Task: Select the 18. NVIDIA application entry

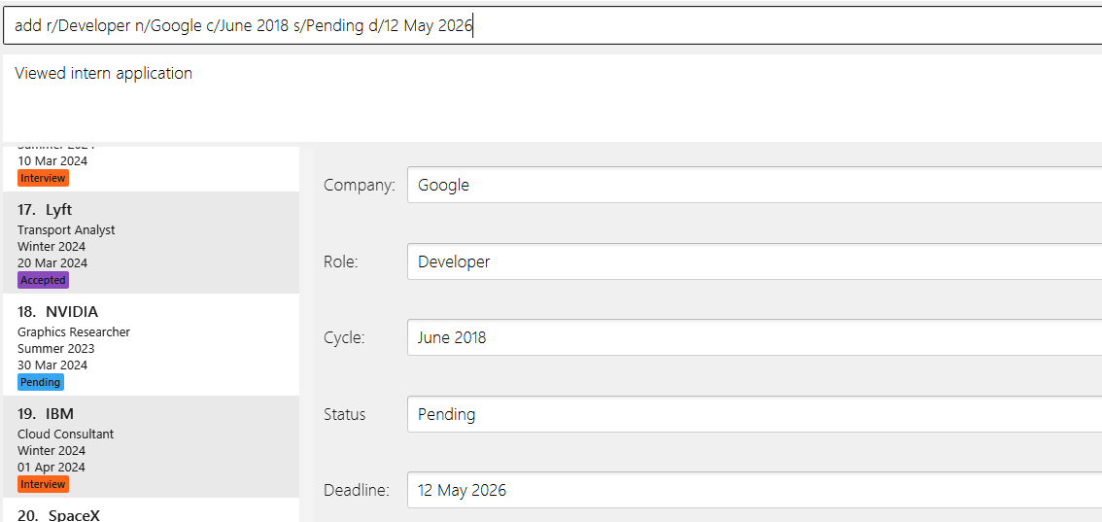Action: click(x=151, y=344)
